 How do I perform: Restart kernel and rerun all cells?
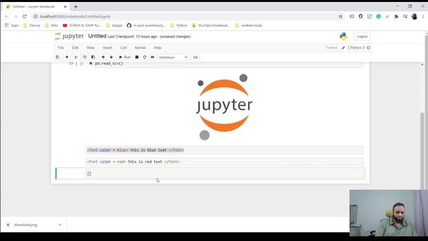(x=152, y=57)
